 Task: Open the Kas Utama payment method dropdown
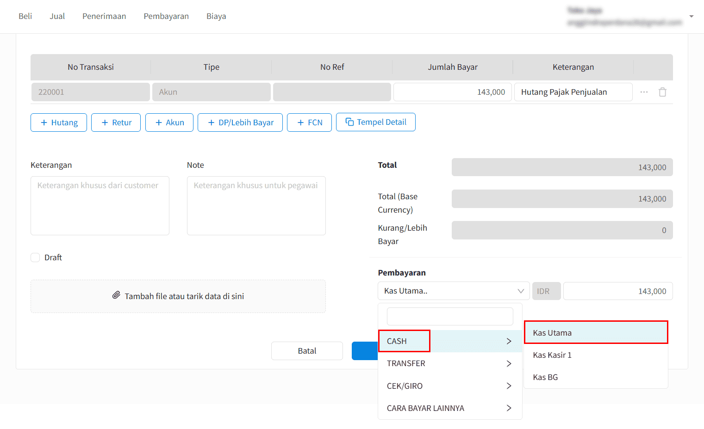454,291
